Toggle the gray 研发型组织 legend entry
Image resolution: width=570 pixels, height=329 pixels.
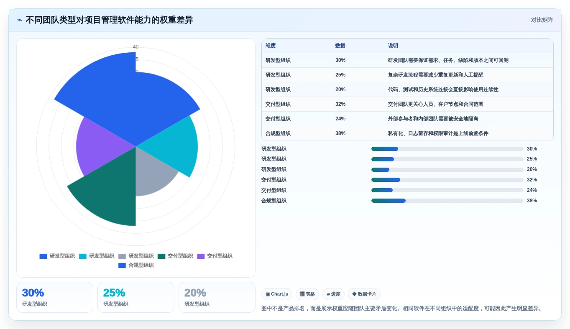tap(136, 256)
